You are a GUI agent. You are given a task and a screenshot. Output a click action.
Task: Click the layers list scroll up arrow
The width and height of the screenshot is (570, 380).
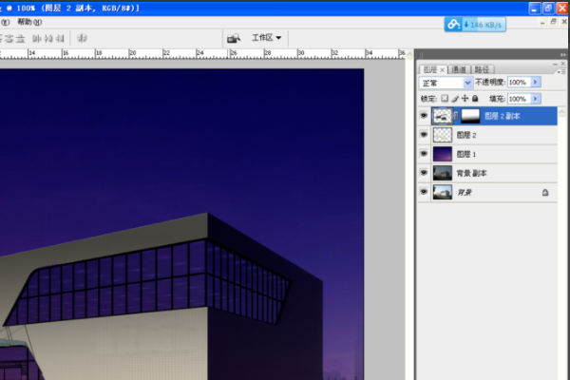point(561,112)
